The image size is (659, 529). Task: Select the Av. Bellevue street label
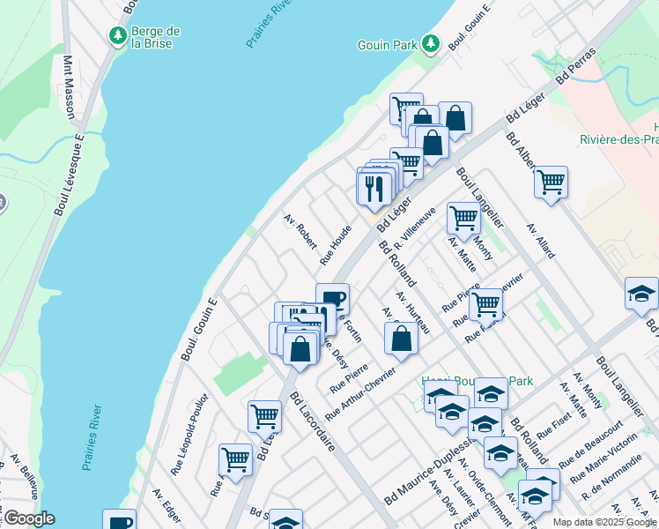click(25, 476)
